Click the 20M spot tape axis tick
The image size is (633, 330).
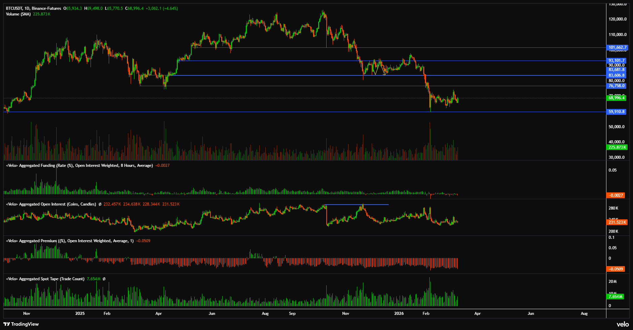pyautogui.click(x=612, y=282)
